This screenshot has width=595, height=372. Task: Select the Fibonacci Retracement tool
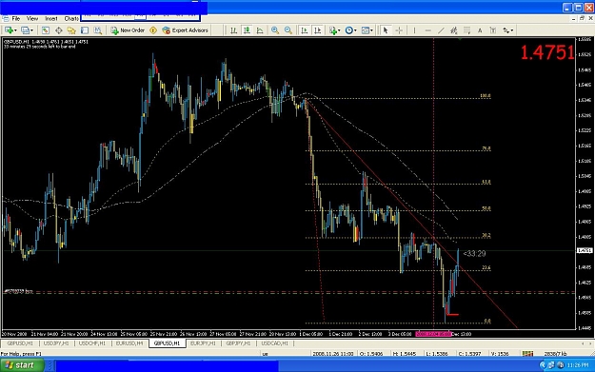[466, 30]
